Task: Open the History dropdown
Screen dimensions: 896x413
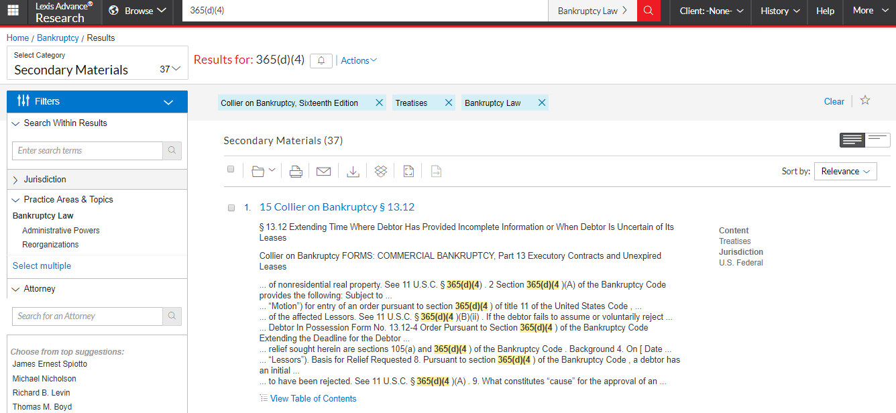Action: pos(780,11)
